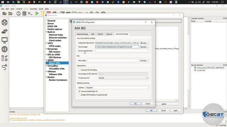Image resolution: width=227 pixels, height=127 pixels.
Task: Open console to all devices icon
Action: pos(30,13)
